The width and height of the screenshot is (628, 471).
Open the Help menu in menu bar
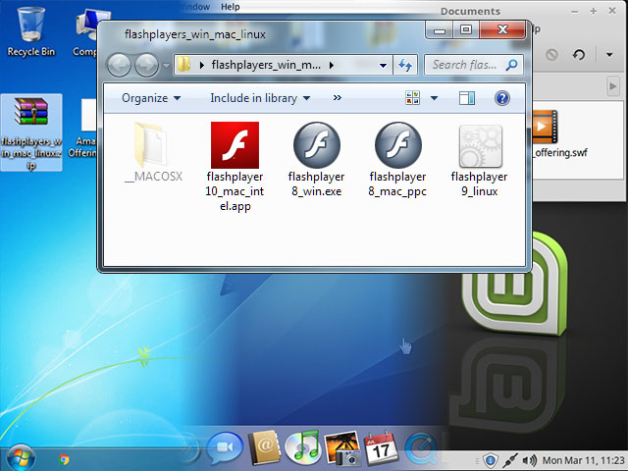(x=230, y=6)
